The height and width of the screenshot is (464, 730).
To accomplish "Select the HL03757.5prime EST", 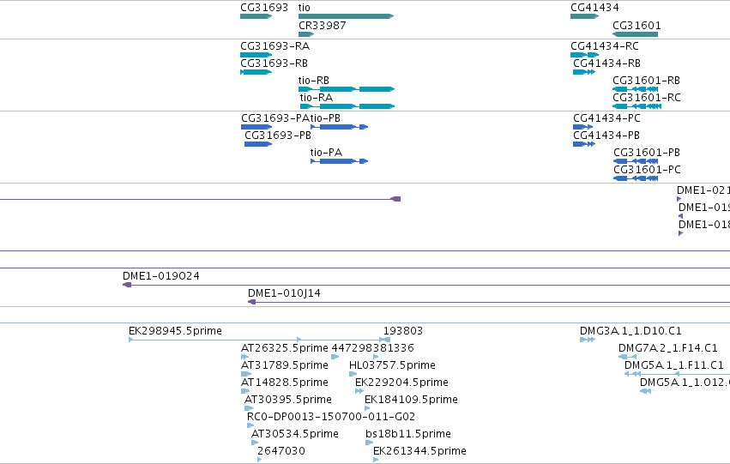I will 353,374.
